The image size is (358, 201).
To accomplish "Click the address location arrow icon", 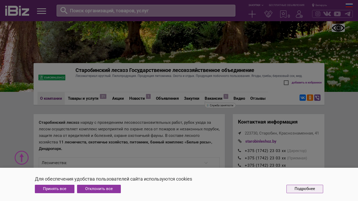I will [240, 133].
